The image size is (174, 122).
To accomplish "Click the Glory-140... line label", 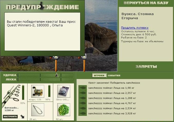I will point(62,99).
